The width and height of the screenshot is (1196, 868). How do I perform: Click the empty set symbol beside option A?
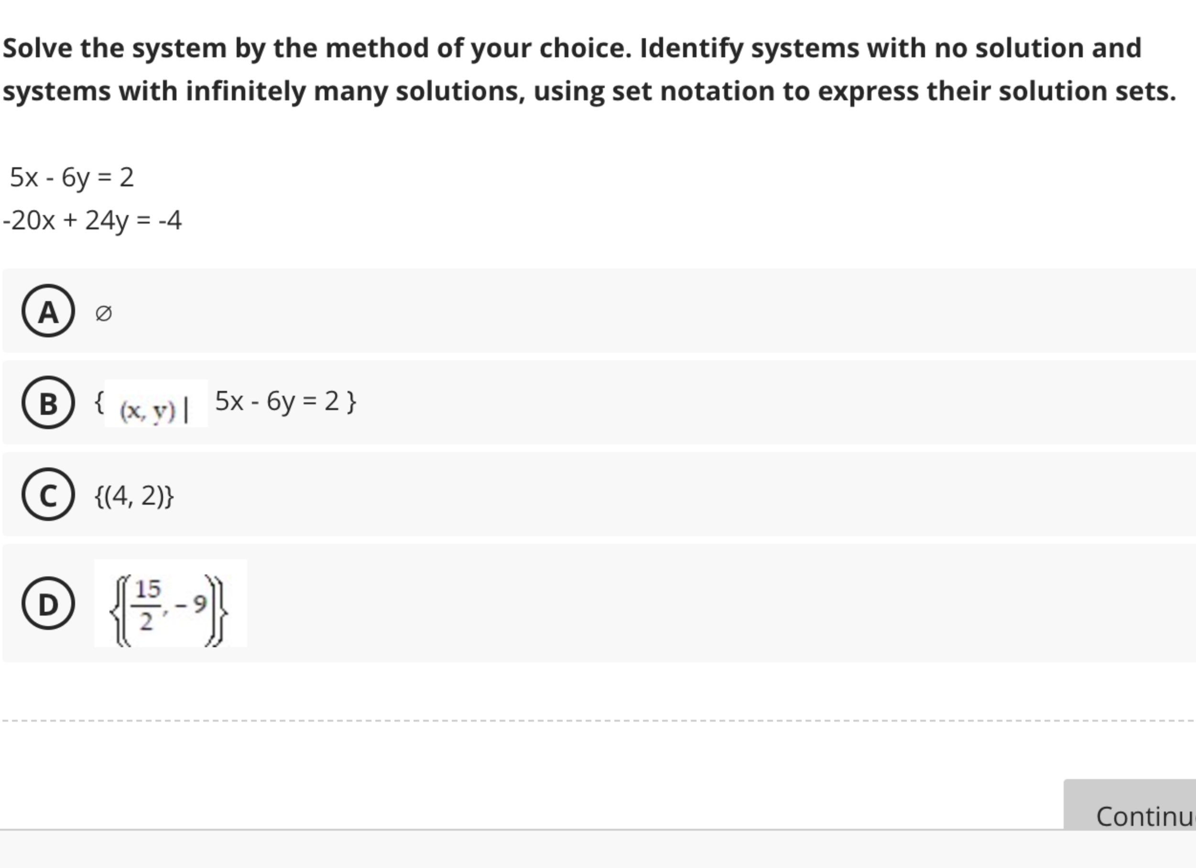(103, 313)
